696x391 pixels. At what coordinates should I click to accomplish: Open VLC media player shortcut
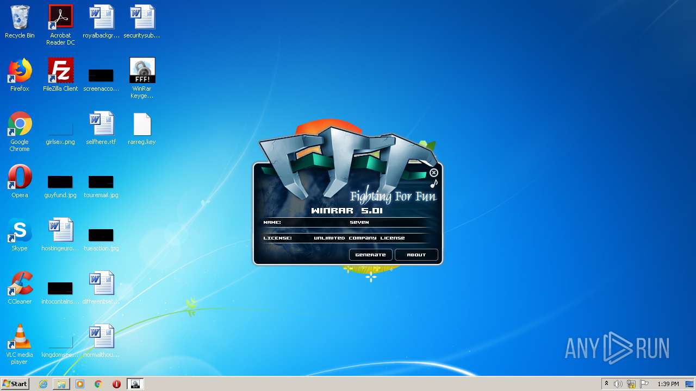click(x=20, y=344)
